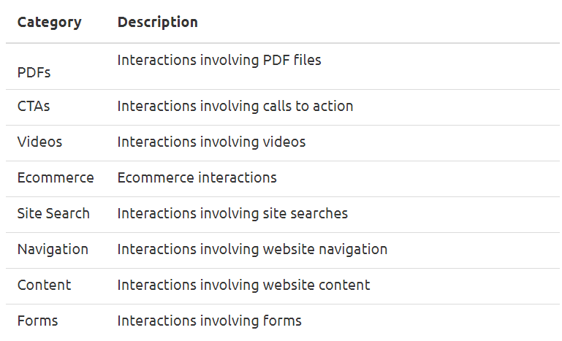Select the Navigation category cell
Viewport: 562px width, 341px height.
(53, 250)
